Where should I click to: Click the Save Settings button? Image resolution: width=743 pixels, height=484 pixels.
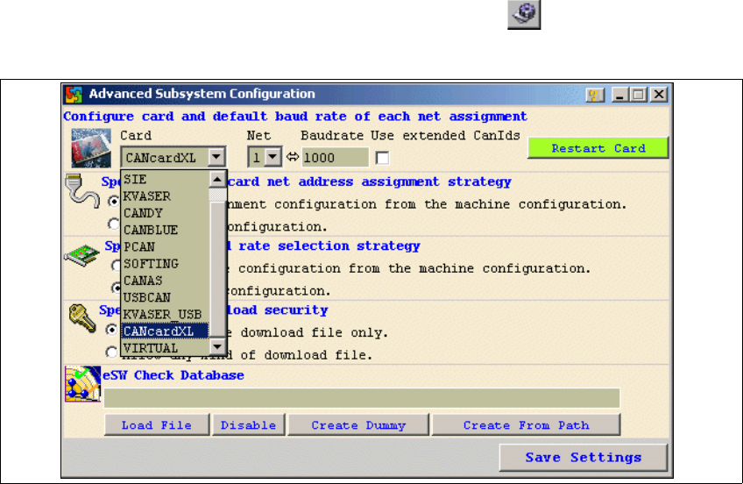[x=583, y=458]
